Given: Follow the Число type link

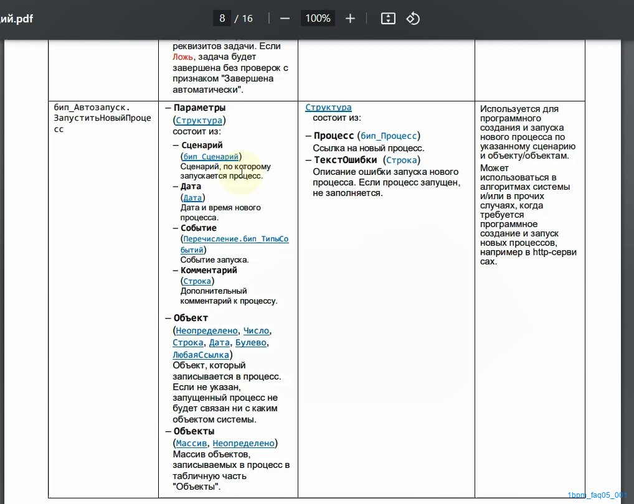Looking at the screenshot, I should [x=256, y=330].
